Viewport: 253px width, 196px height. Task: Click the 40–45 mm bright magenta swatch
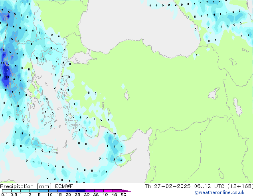pyautogui.click(x=108, y=191)
